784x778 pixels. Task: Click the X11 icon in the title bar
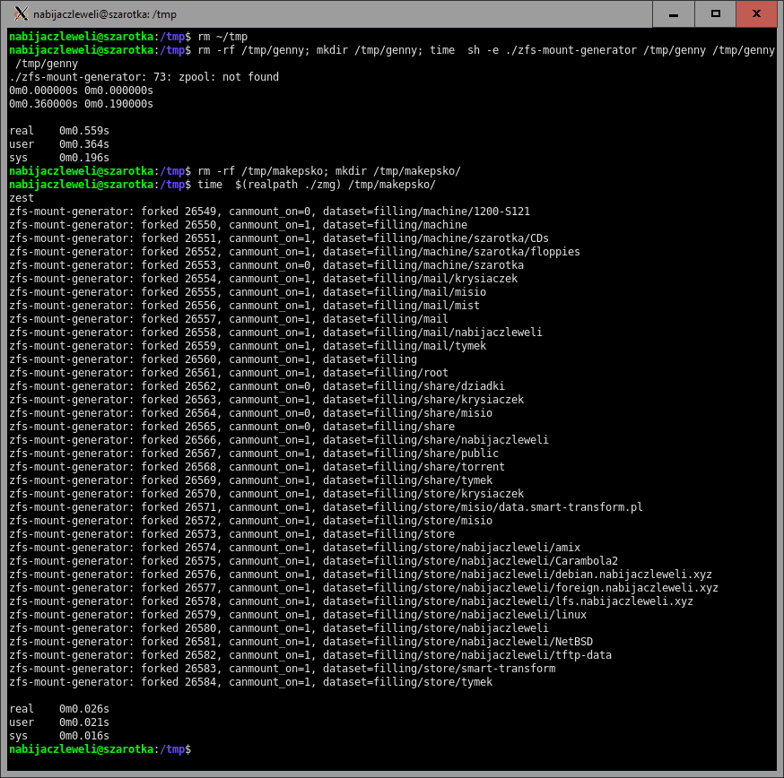click(x=21, y=13)
